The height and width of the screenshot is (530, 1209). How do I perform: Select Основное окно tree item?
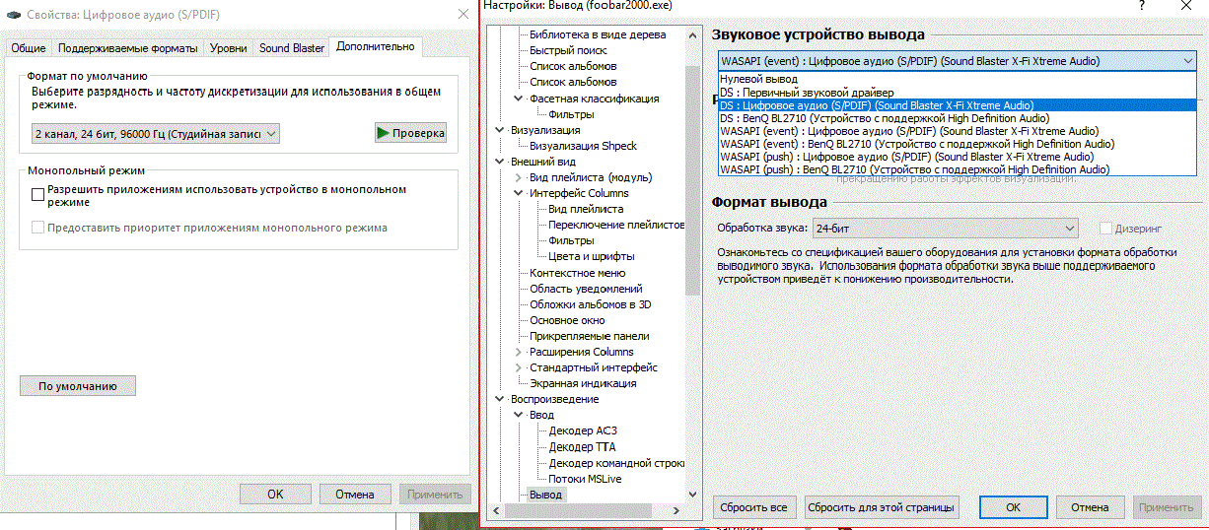[x=567, y=320]
